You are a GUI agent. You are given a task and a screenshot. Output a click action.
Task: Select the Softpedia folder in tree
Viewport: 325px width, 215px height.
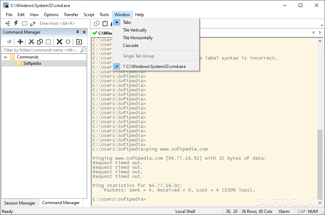(x=32, y=63)
